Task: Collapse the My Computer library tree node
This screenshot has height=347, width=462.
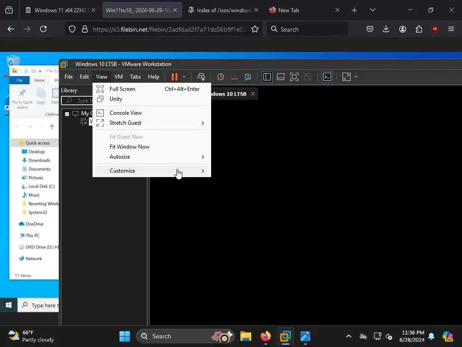Action: point(67,113)
